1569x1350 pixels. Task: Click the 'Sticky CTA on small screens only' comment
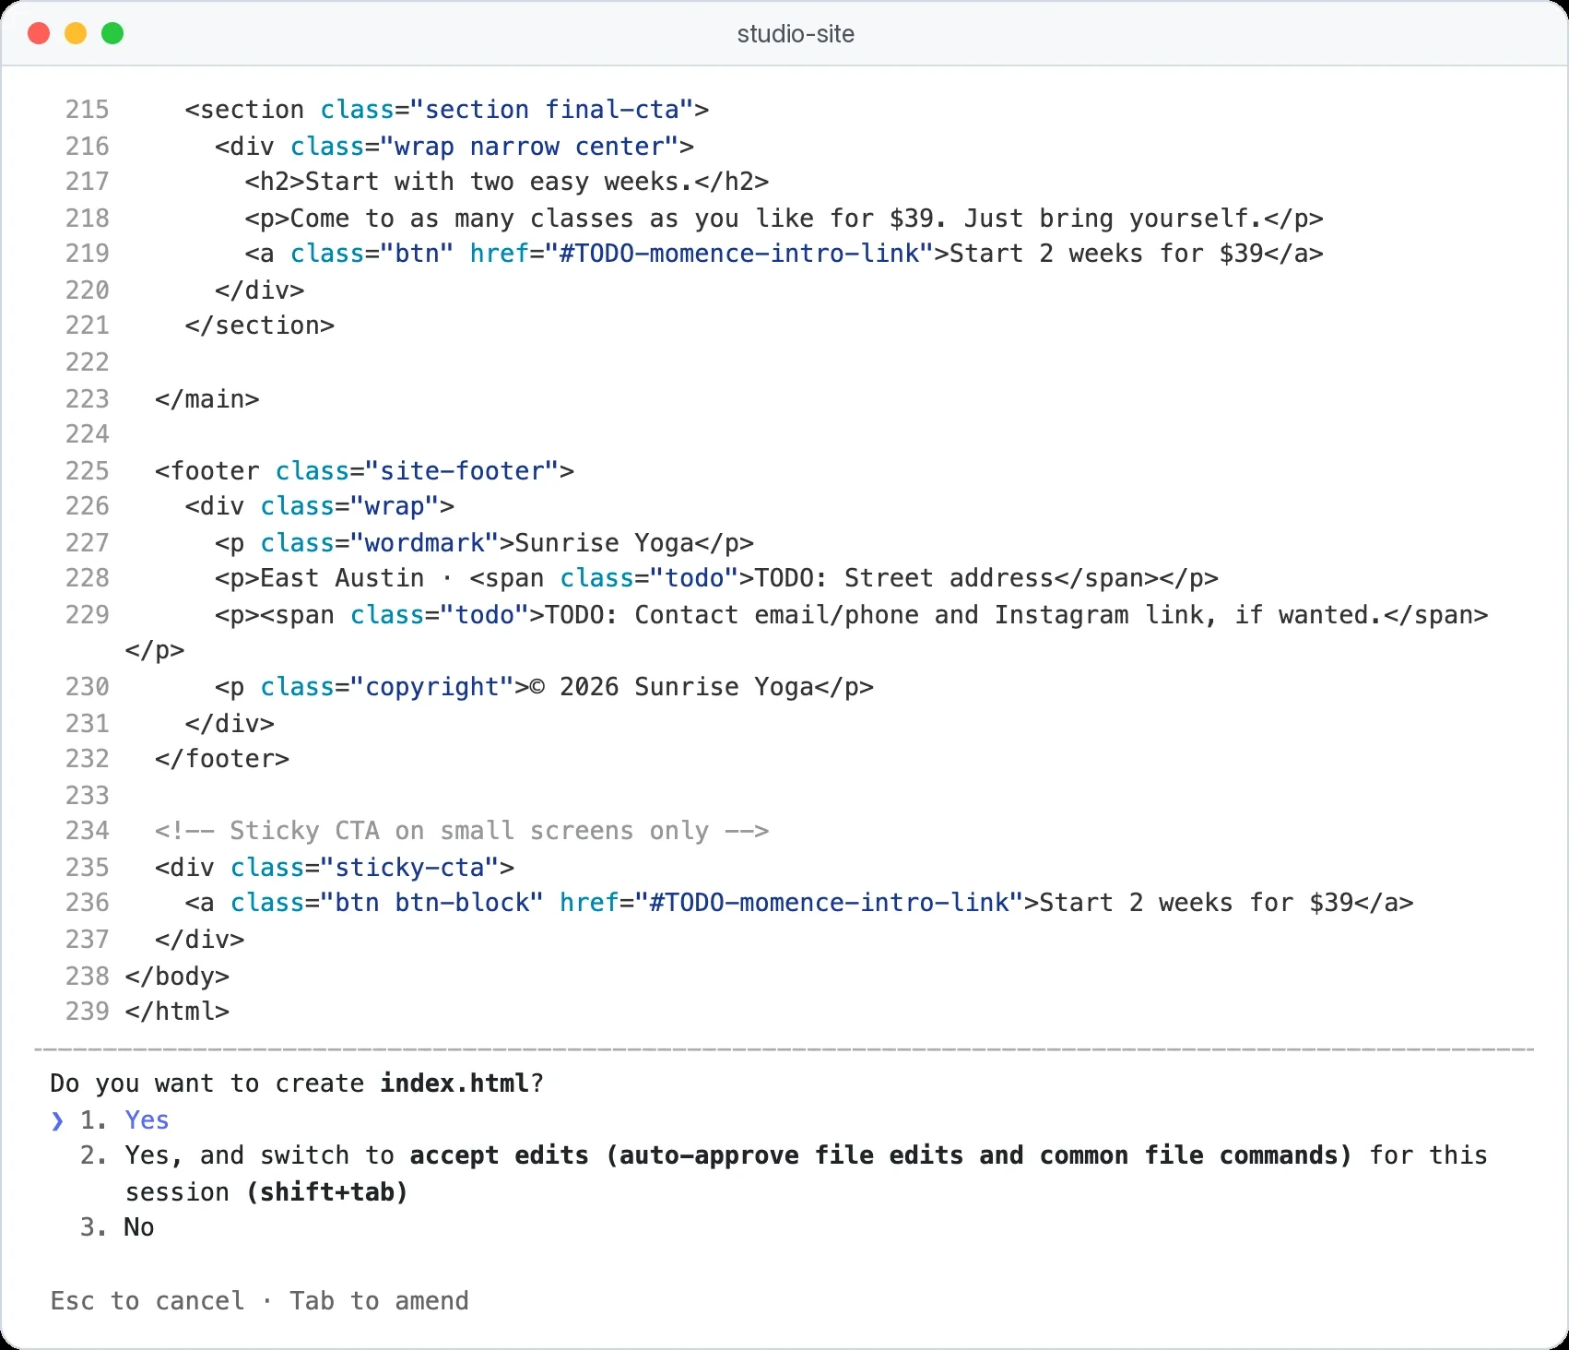point(462,831)
